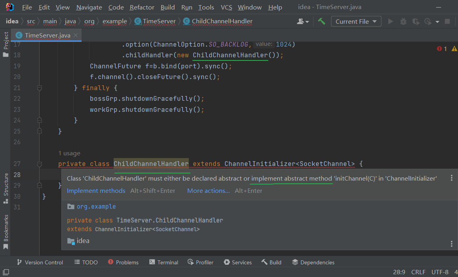Screen dimensions: 458x277
Task: Open the File menu
Action: point(27,7)
